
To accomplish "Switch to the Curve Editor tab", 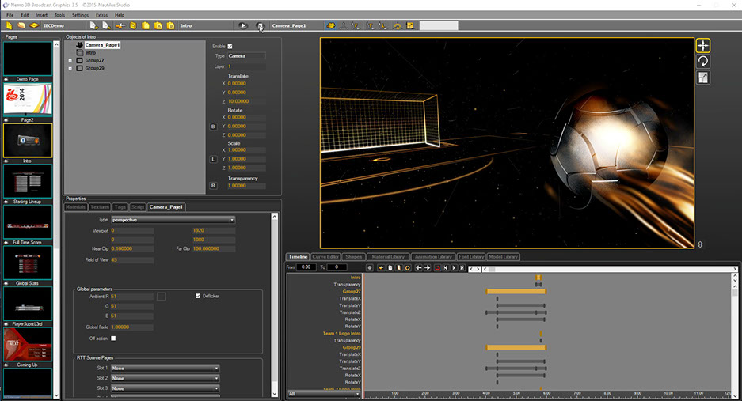I will tap(325, 256).
